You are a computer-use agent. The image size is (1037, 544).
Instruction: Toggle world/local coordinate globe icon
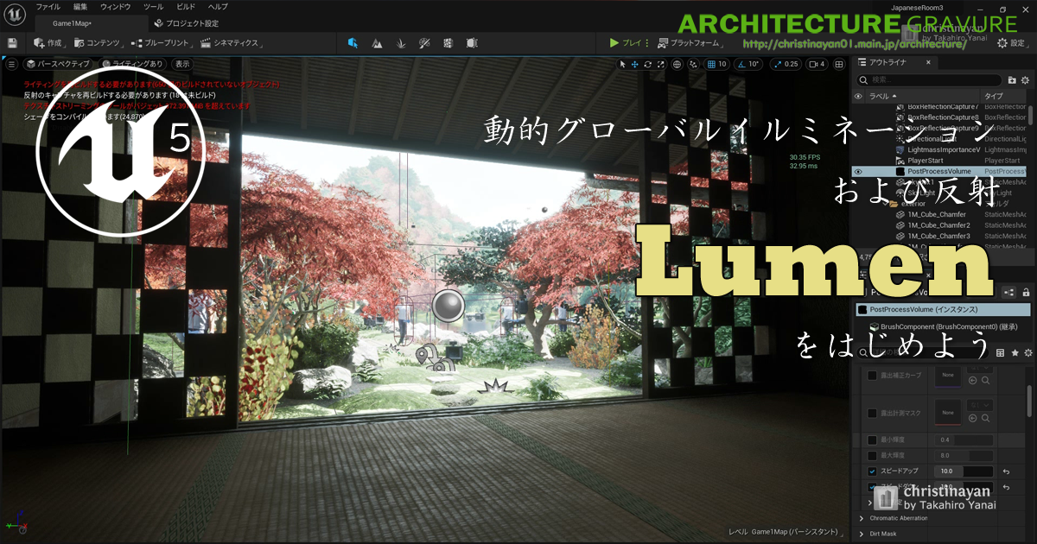coord(677,64)
